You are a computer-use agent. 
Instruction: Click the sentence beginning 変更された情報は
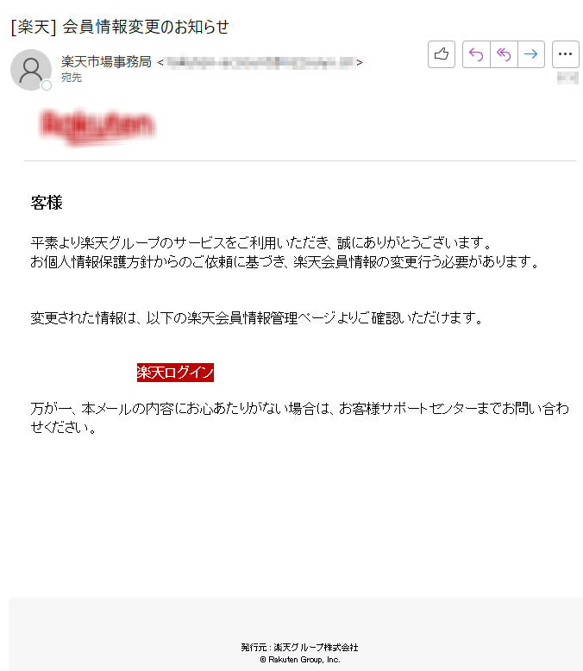coord(257,318)
